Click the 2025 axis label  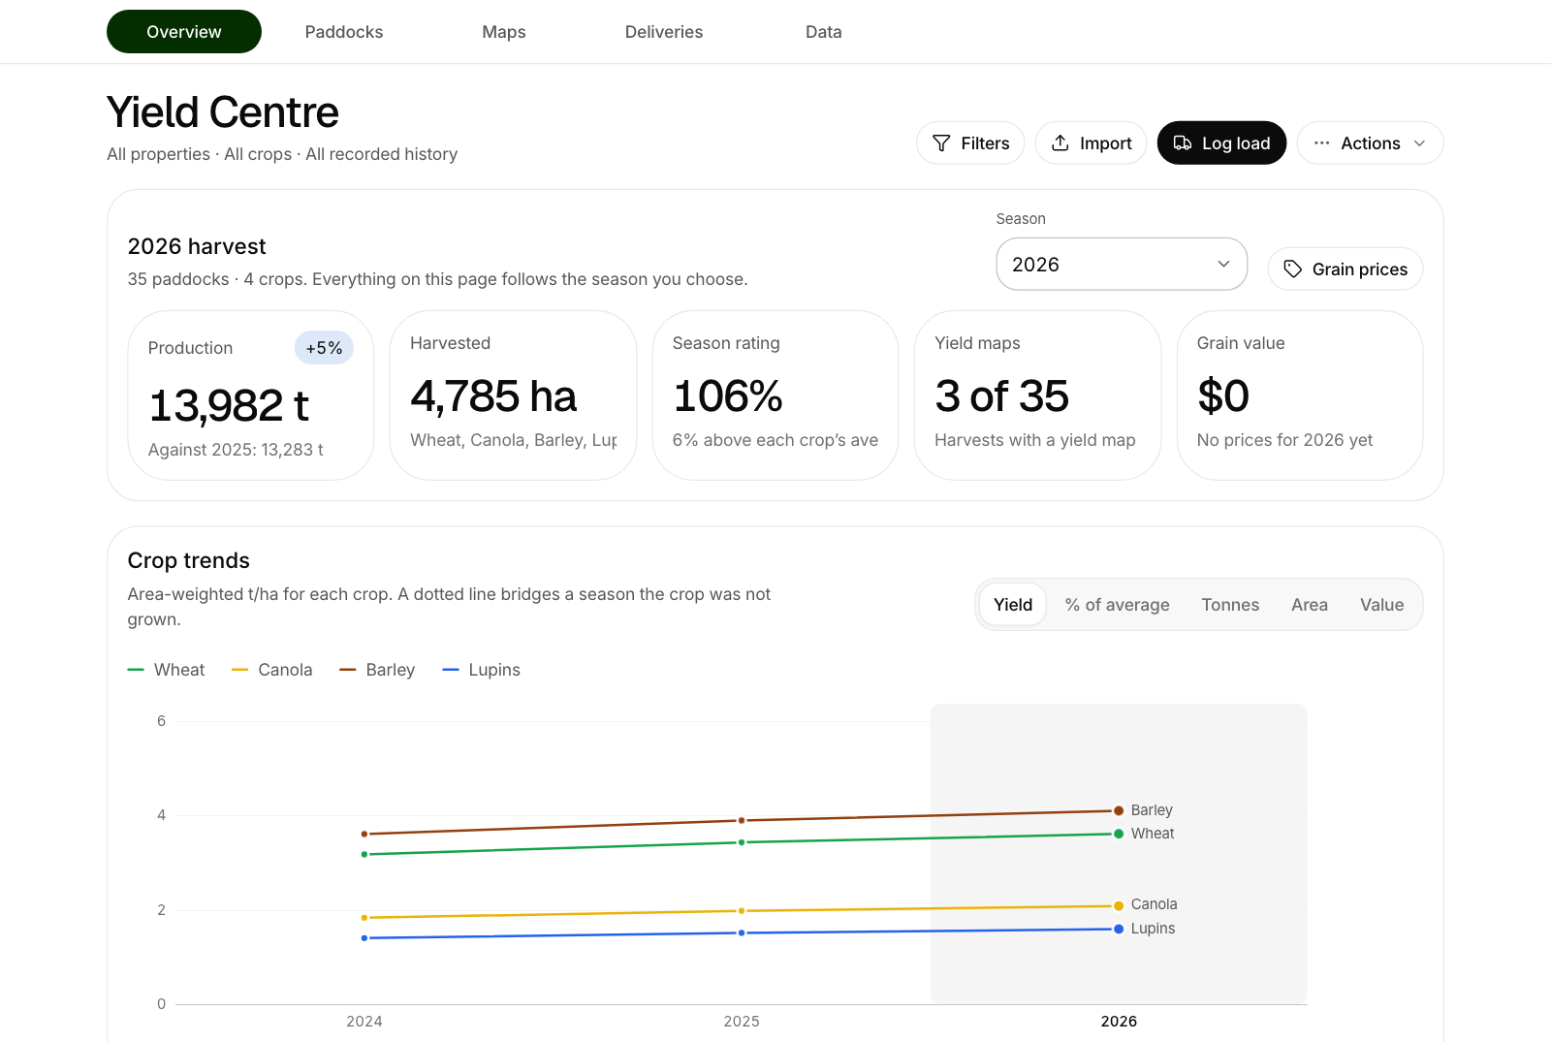pyautogui.click(x=742, y=1022)
